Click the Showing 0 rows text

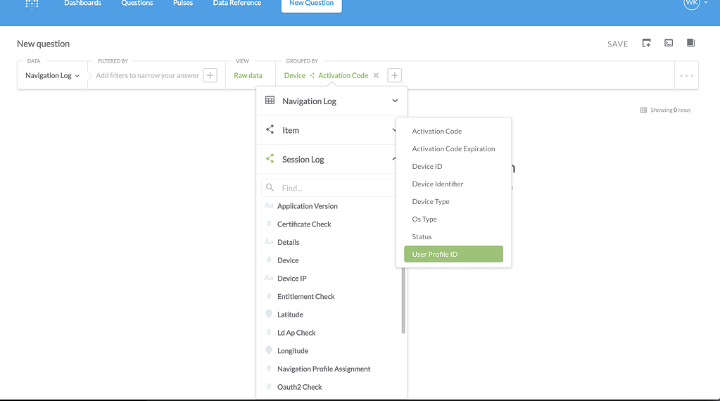click(671, 110)
